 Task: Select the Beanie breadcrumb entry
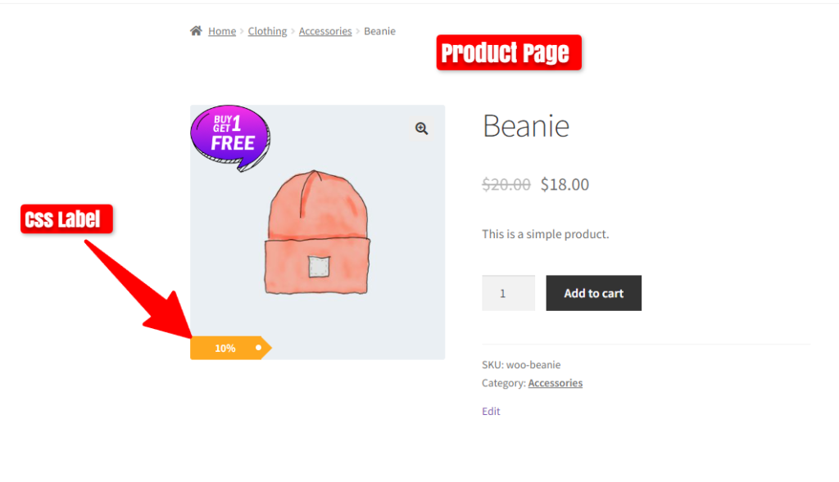[379, 30]
